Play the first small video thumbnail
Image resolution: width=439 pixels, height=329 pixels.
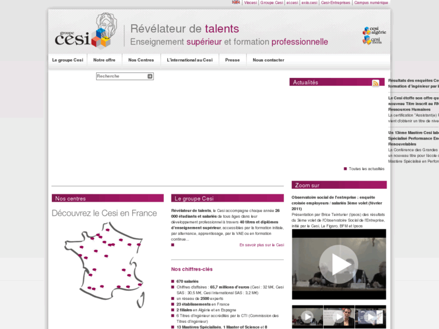click(x=307, y=317)
